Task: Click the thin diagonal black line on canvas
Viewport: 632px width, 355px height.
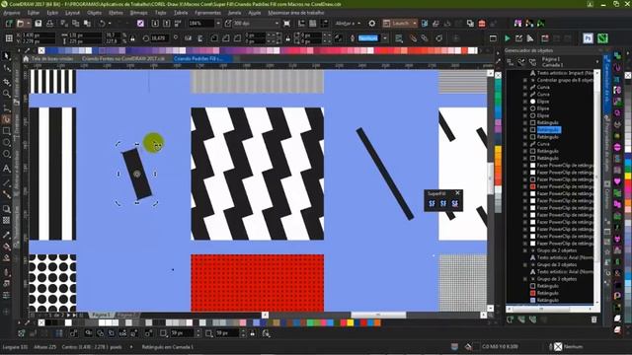Action: point(385,174)
